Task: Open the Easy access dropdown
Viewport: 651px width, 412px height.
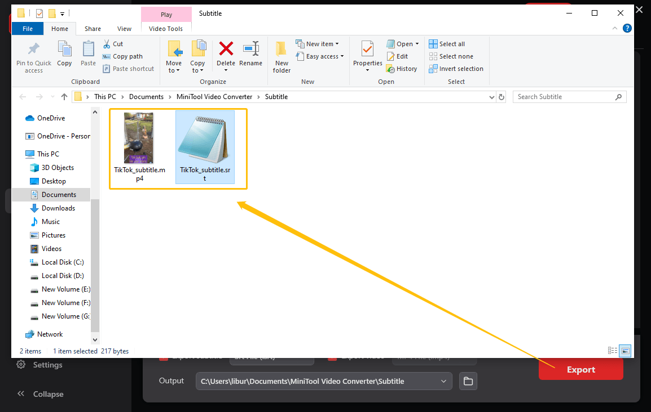Action: pos(320,56)
